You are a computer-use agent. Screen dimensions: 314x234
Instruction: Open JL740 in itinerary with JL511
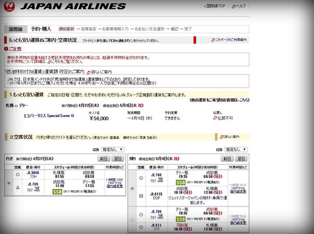click(156, 211)
